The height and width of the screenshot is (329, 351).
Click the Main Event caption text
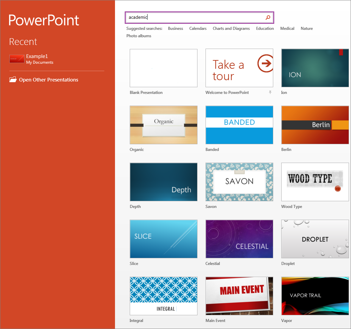click(215, 321)
